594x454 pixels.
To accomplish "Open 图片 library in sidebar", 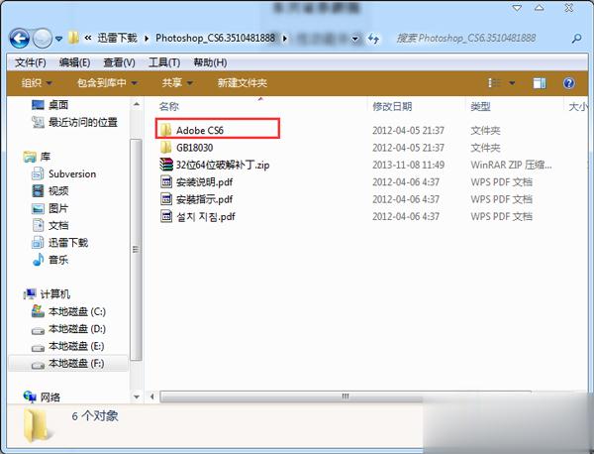I will [58, 208].
